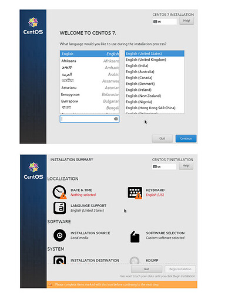Open Installation Destination disk icon

click(x=59, y=260)
